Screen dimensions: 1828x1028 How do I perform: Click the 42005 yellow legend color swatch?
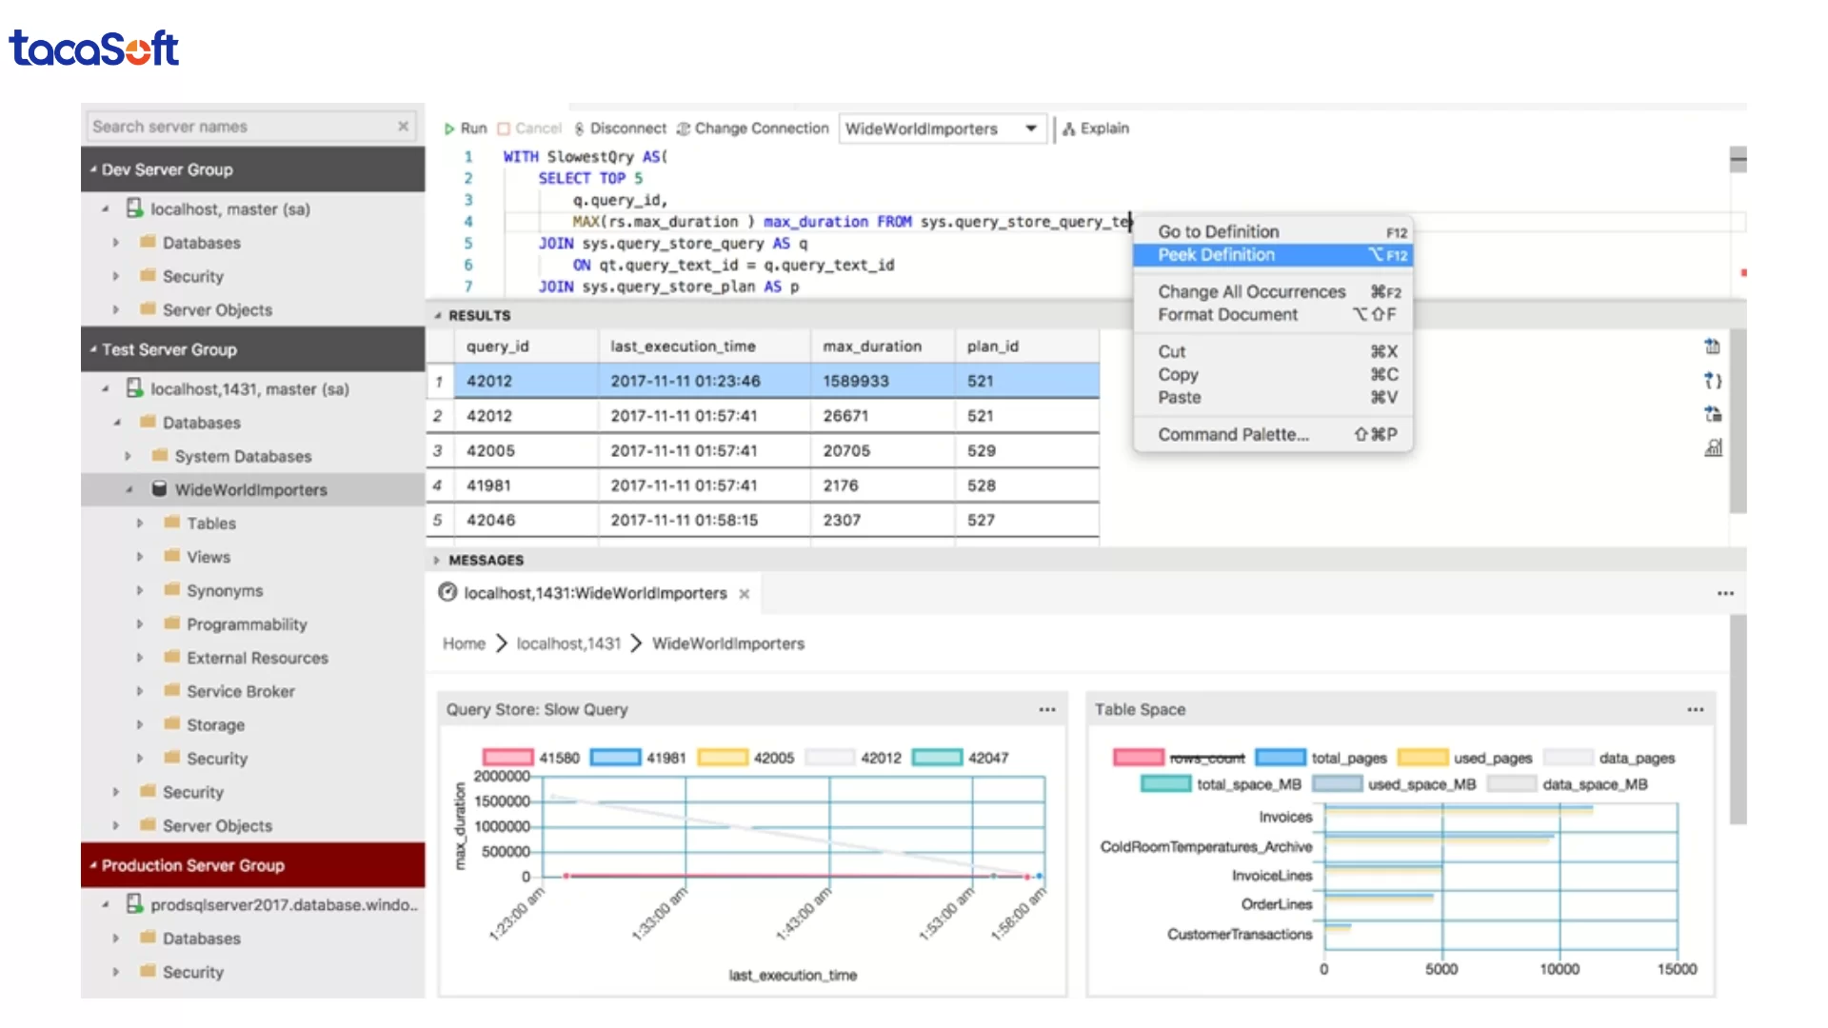pos(723,758)
